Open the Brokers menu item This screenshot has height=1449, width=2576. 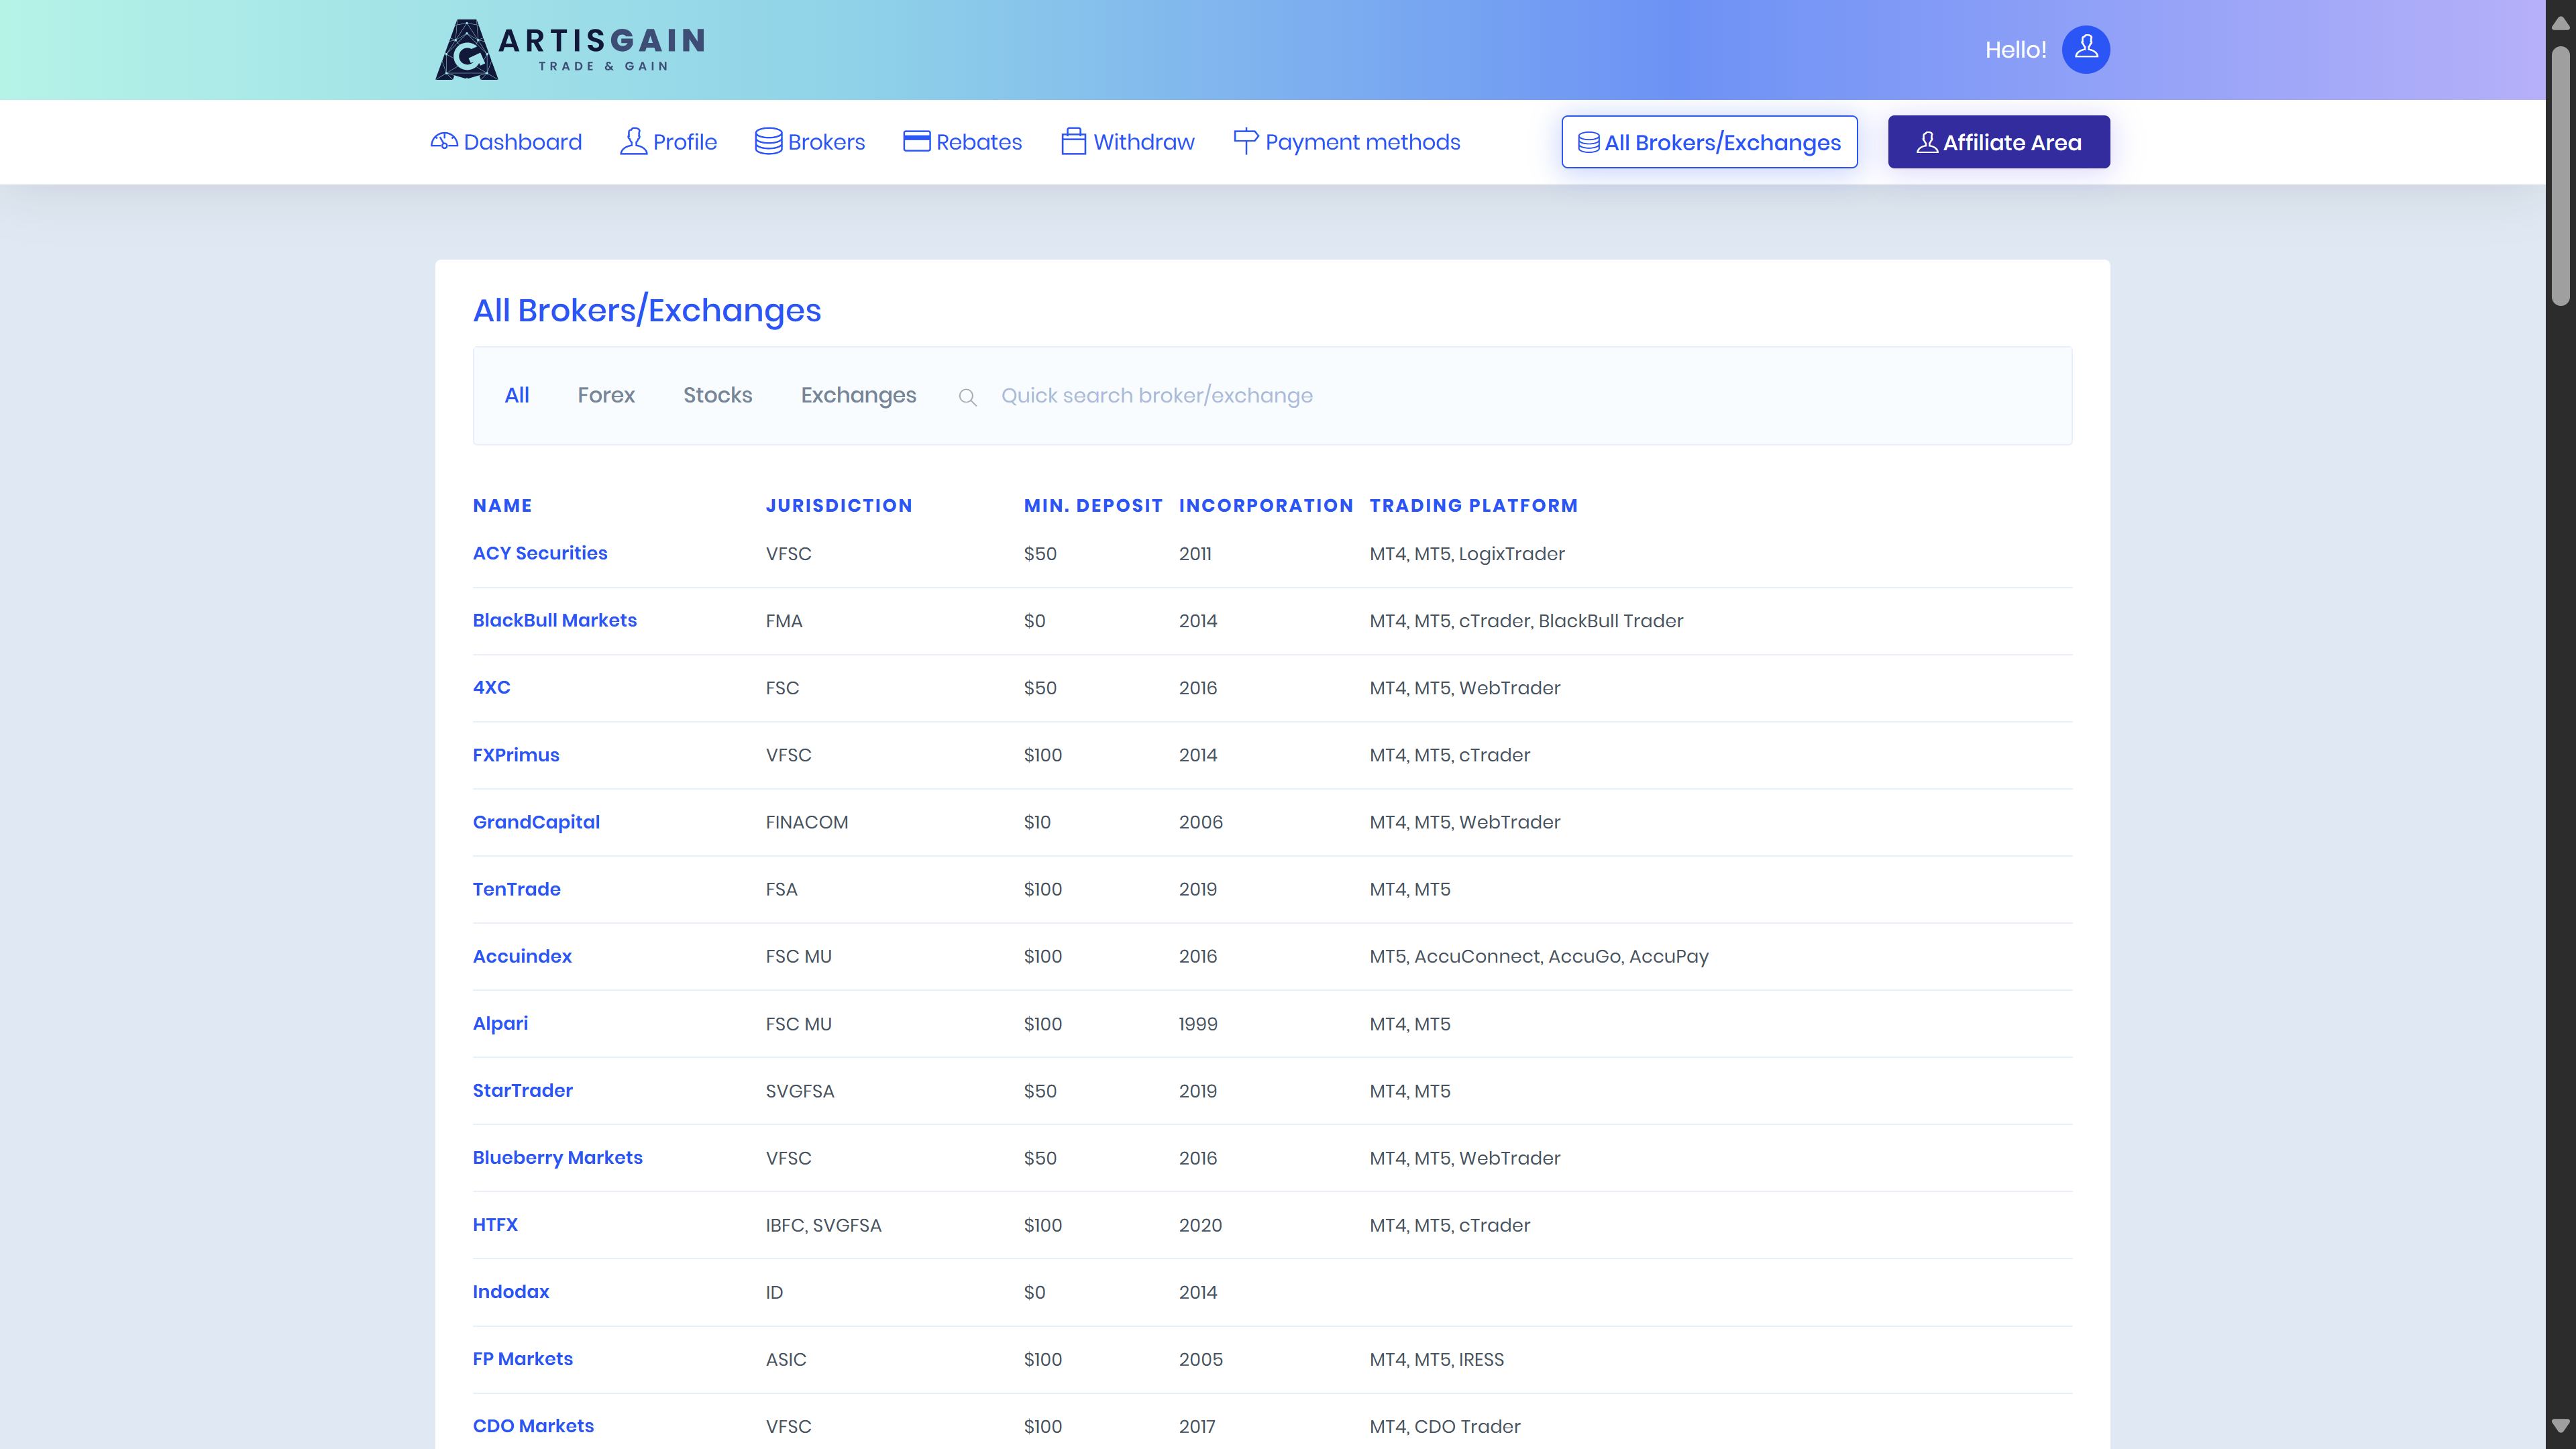tap(810, 142)
